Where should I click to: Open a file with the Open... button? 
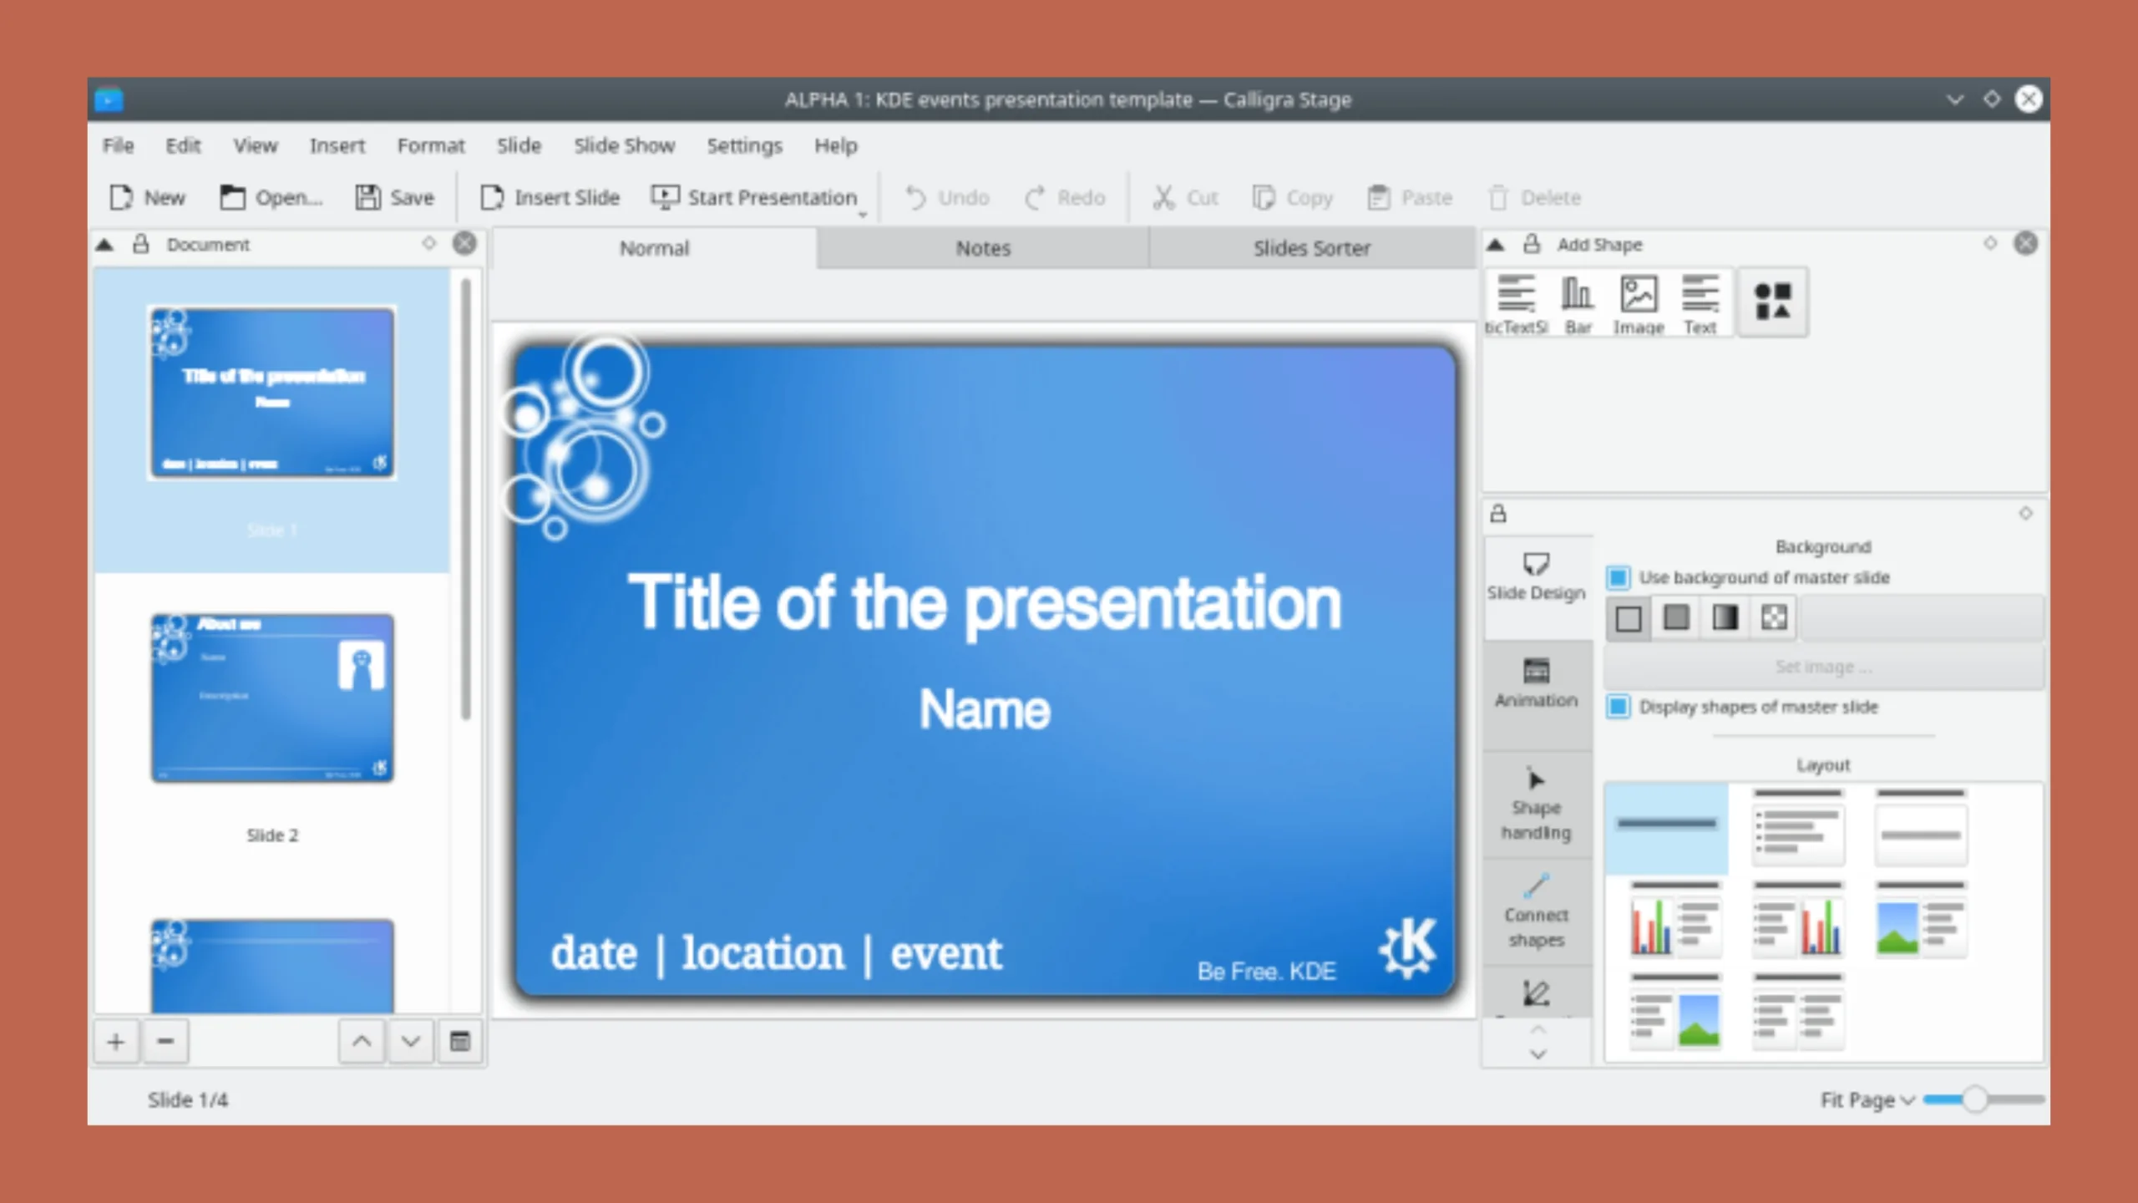coord(271,197)
